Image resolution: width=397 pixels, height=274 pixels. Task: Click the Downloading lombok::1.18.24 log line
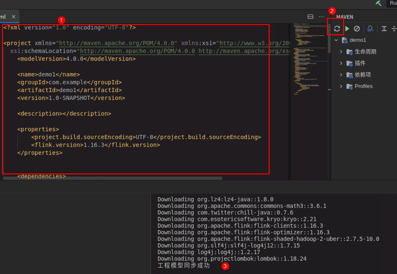[232, 259]
